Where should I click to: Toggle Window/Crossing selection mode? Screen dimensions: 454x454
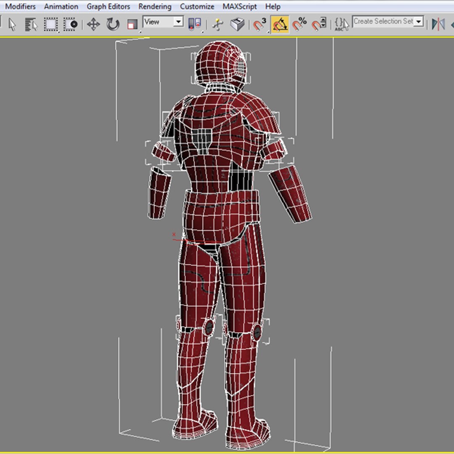70,24
